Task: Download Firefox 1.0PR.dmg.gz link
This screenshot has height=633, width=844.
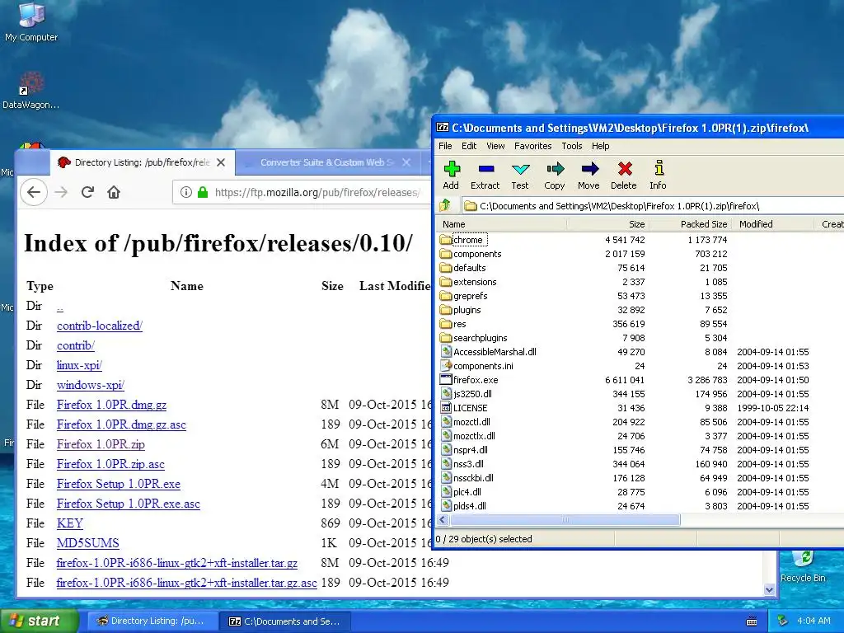Action: [111, 405]
